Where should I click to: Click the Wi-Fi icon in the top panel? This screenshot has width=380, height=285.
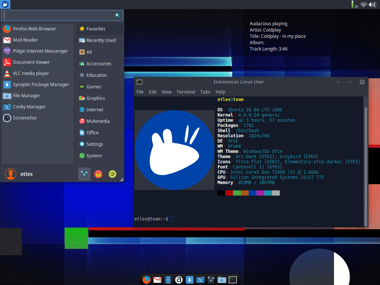[363, 5]
